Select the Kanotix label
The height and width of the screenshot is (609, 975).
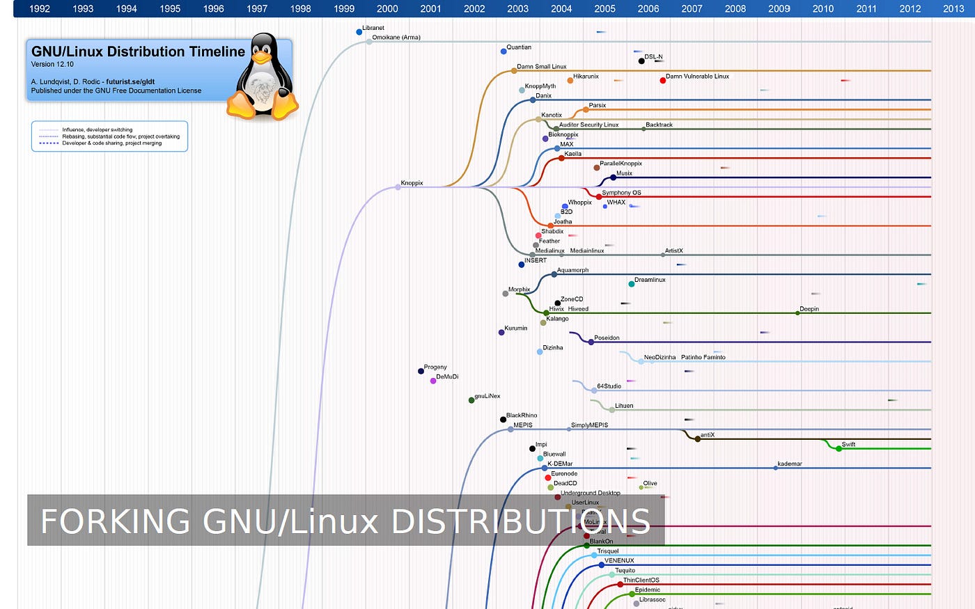pos(552,116)
